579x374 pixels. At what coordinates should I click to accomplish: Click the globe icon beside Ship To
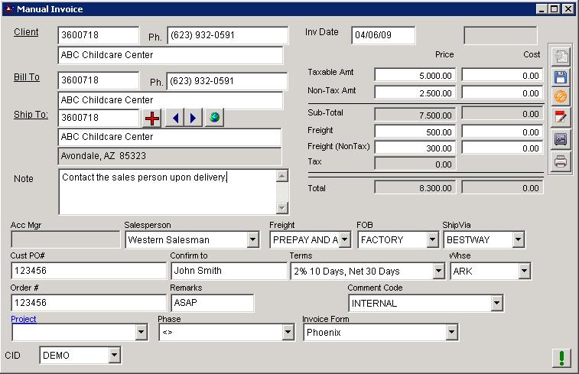point(214,118)
